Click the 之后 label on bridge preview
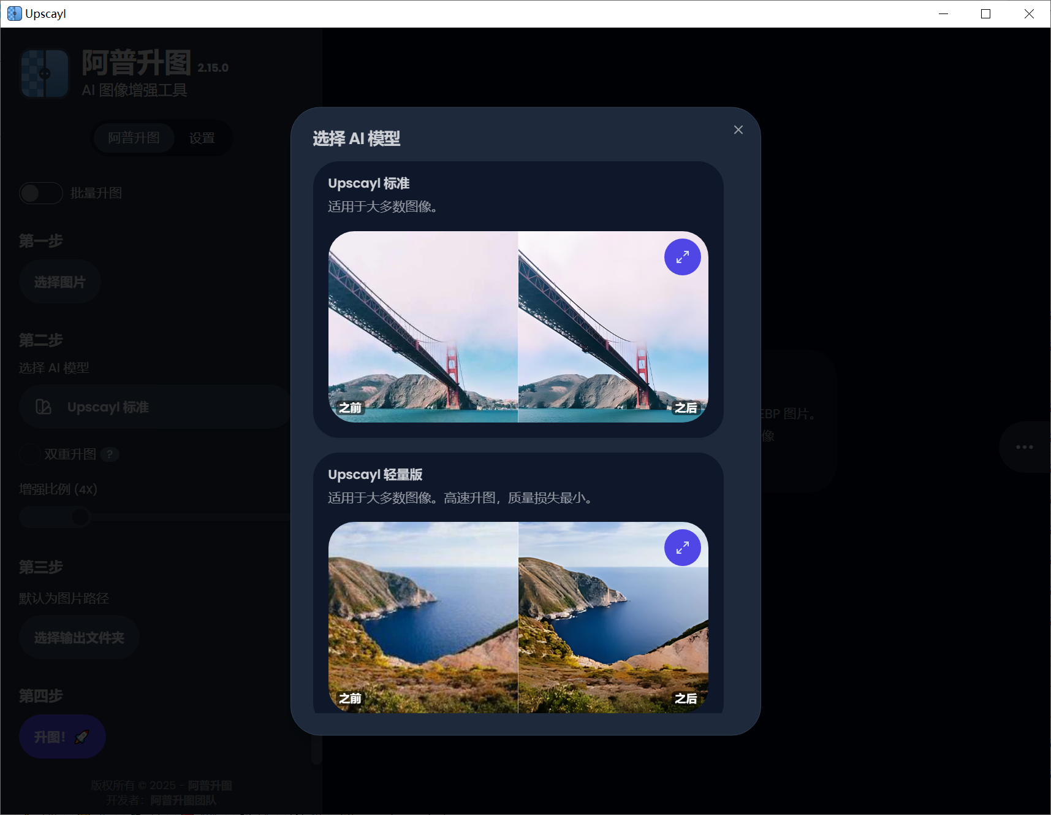1051x815 pixels. click(x=686, y=408)
